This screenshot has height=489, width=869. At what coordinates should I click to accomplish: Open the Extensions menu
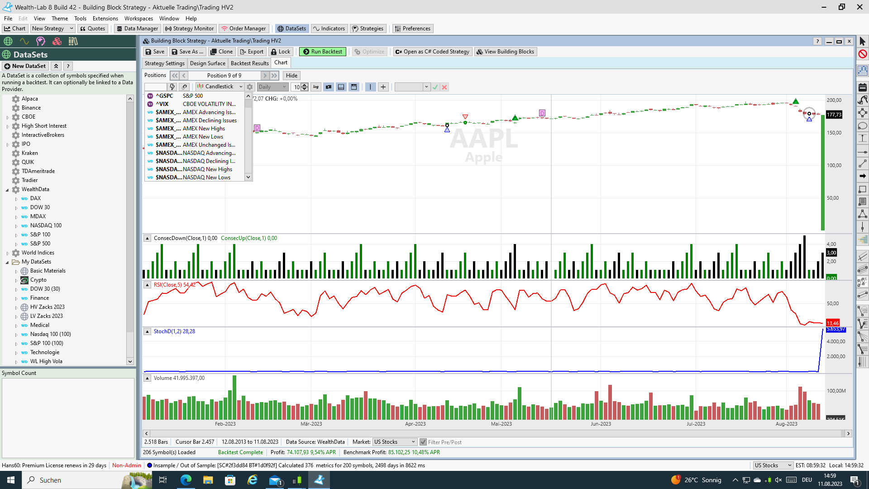[x=105, y=19]
